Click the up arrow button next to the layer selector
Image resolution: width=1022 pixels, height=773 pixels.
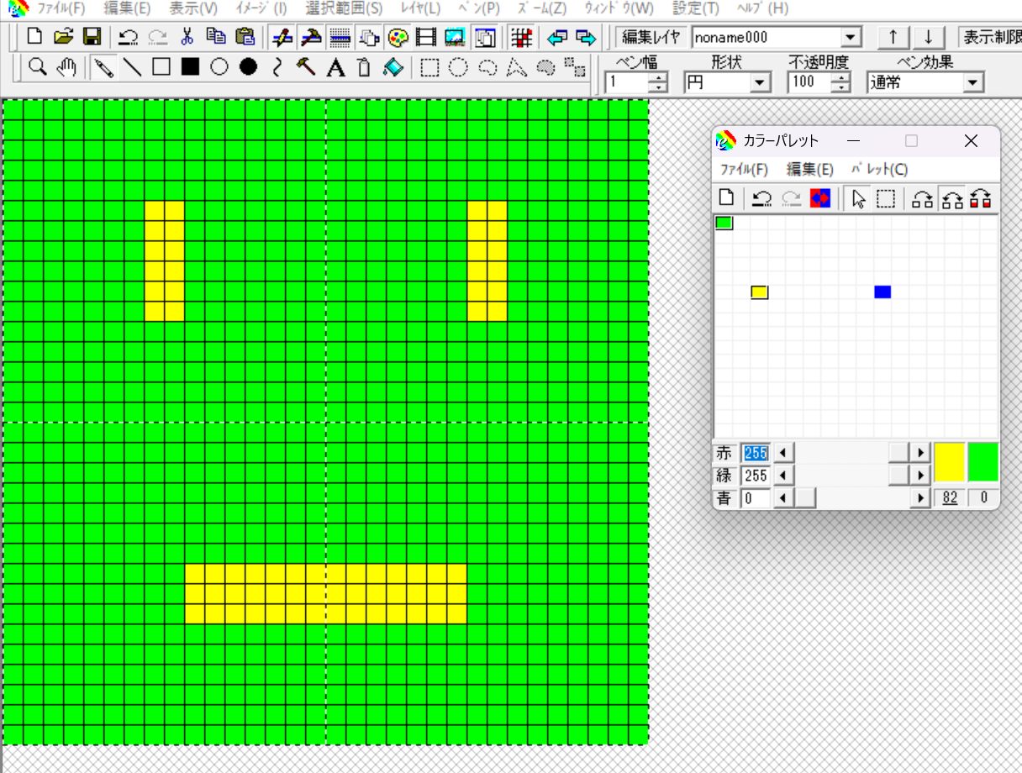pyautogui.click(x=893, y=37)
